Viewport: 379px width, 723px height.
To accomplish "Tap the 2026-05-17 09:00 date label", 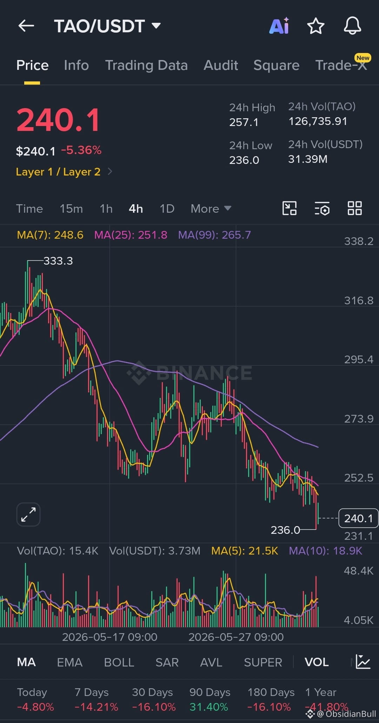I will tap(109, 637).
